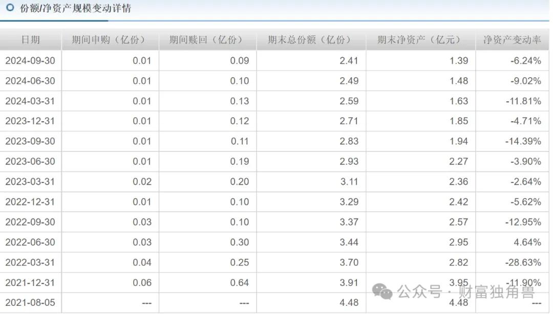Image resolution: width=553 pixels, height=314 pixels.
Task: Click the 日期 column header
Action: (x=31, y=39)
